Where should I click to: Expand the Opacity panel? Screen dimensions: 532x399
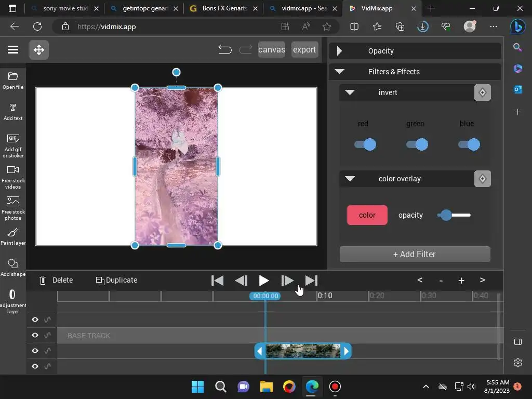pos(339,51)
